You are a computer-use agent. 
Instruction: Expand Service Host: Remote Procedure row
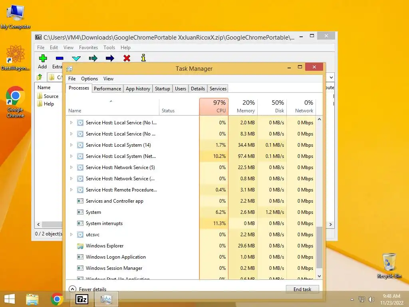(71, 190)
